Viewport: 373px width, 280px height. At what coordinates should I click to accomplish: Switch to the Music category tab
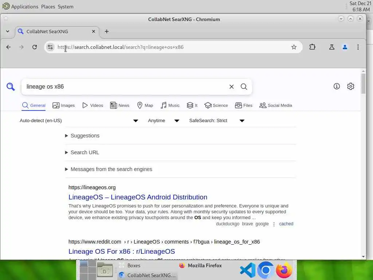[x=170, y=105]
